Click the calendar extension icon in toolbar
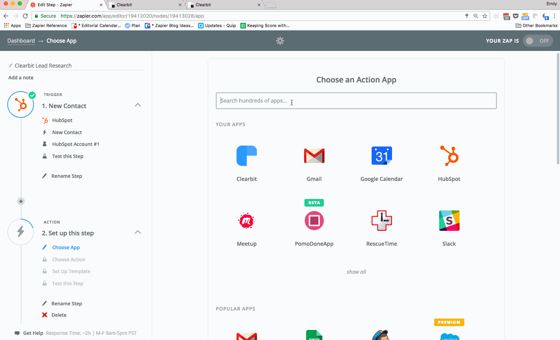This screenshot has height=340, width=560. (x=506, y=16)
